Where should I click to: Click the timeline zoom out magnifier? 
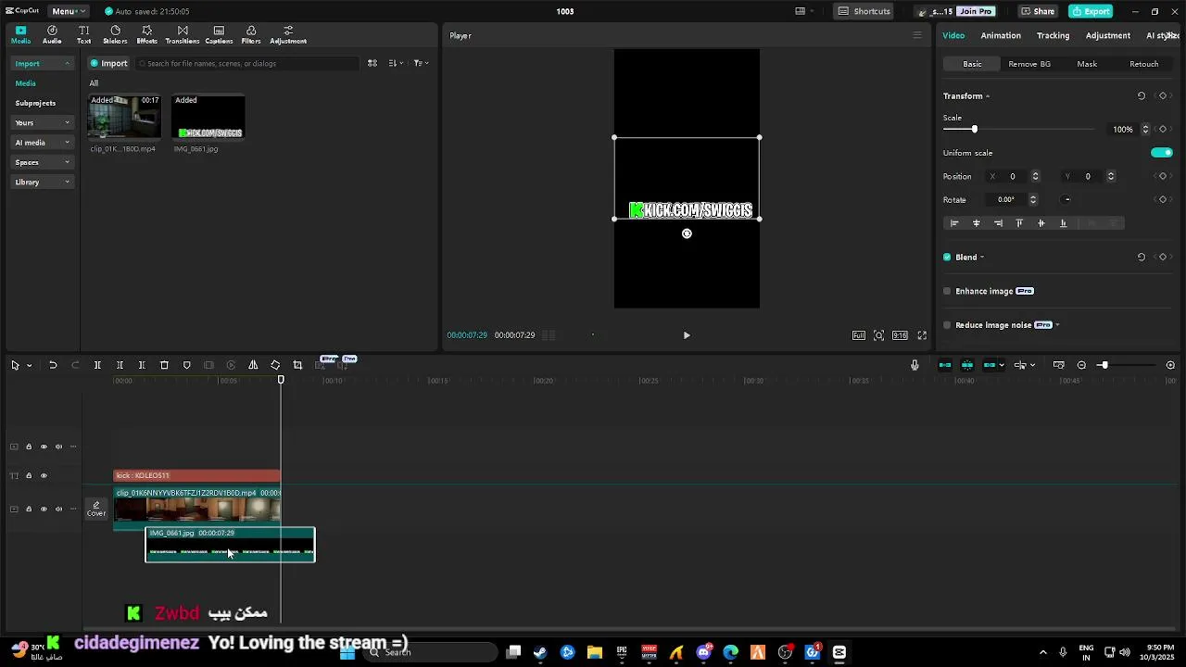point(1081,365)
